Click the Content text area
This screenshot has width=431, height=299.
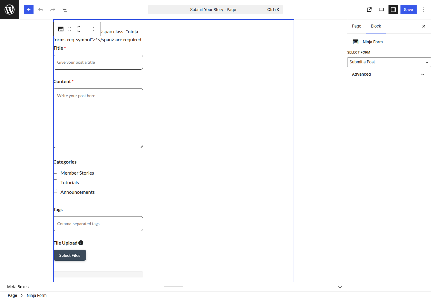click(x=98, y=118)
